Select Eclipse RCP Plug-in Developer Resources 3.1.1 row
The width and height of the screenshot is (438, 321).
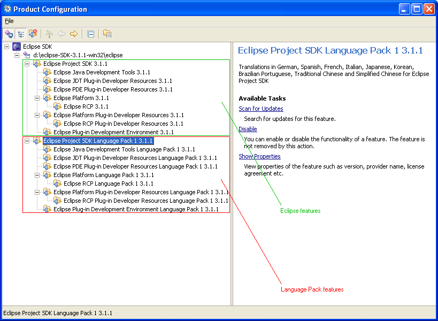coord(124,124)
